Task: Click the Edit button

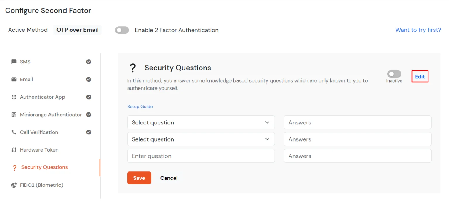Action: [x=420, y=76]
